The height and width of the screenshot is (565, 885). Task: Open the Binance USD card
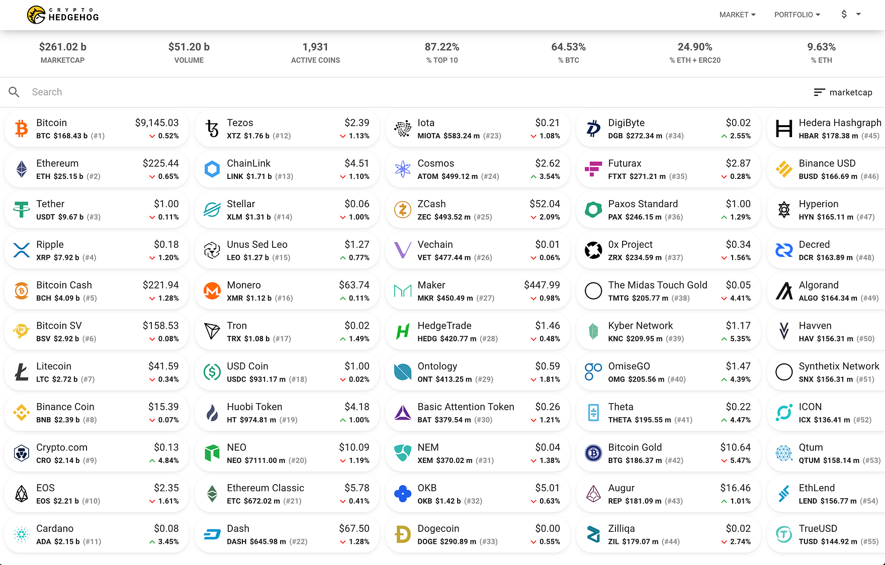(826, 169)
